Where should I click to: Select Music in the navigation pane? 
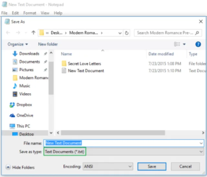pos(25,86)
